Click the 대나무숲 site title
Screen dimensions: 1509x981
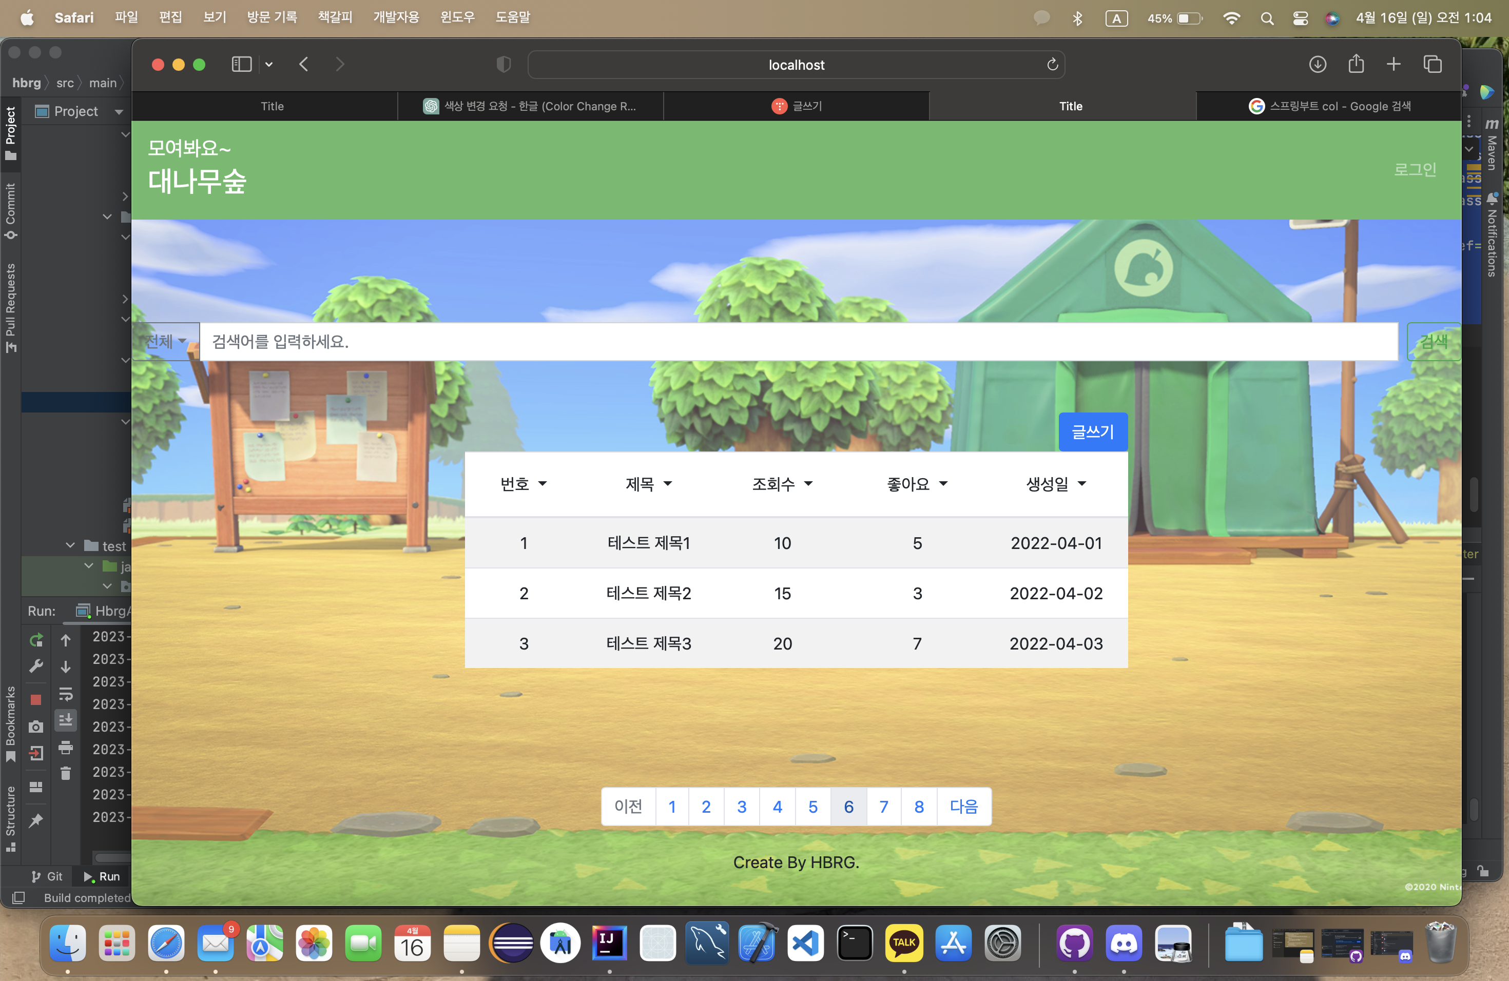[x=197, y=181]
